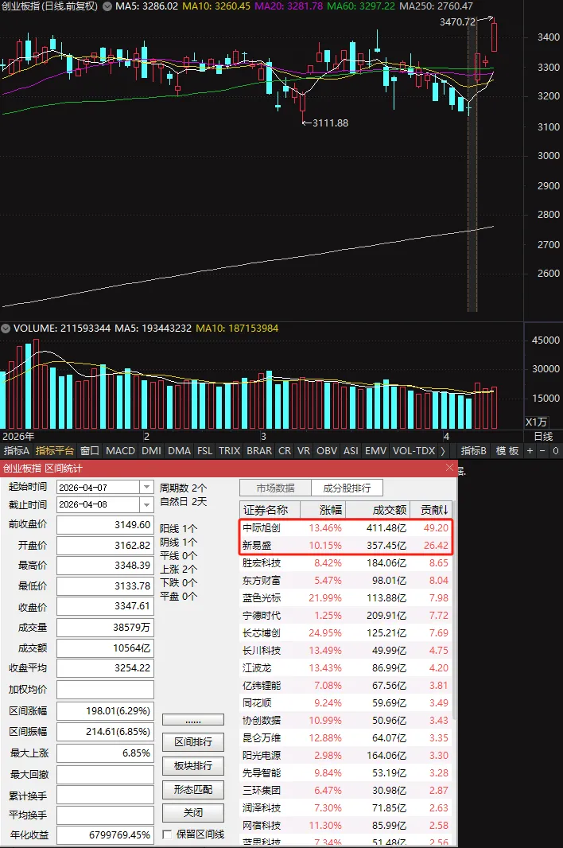This screenshot has width=563, height=848.
Task: Click the X1万 volume unit label
Action: 536,422
